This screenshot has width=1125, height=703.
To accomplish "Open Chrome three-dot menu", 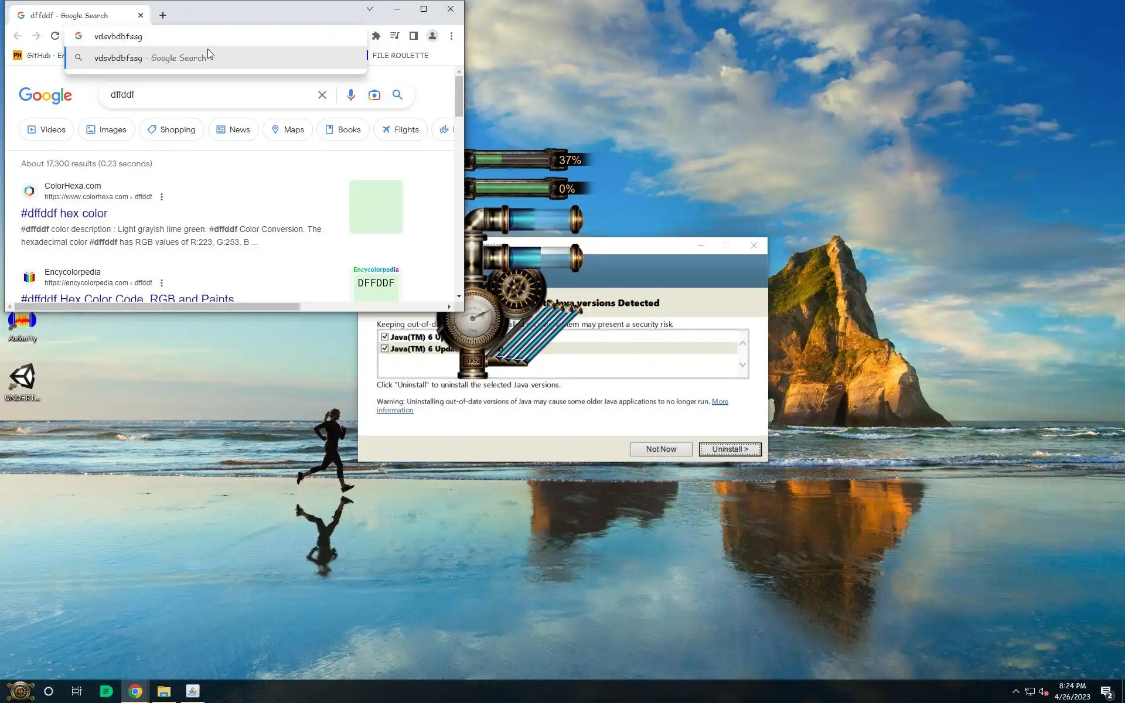I will coord(451,36).
